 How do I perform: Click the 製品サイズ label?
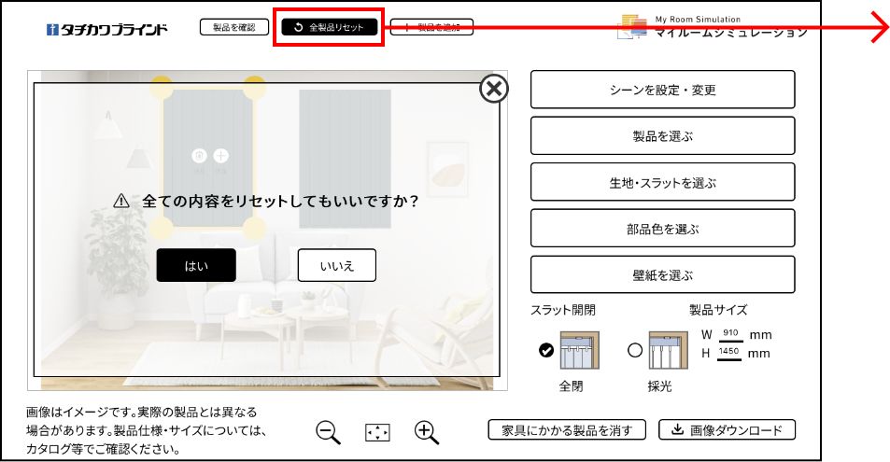pos(718,310)
